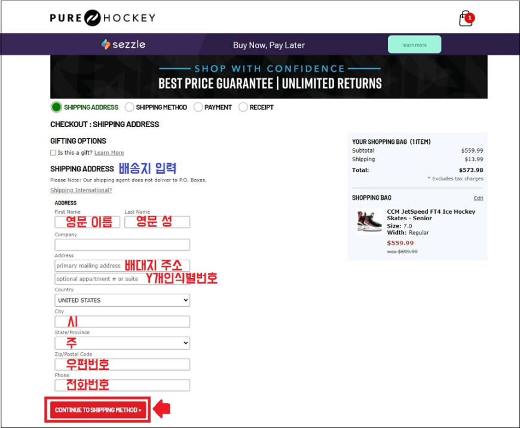
Task: Select the Shipping Method step radio
Action: [x=129, y=107]
